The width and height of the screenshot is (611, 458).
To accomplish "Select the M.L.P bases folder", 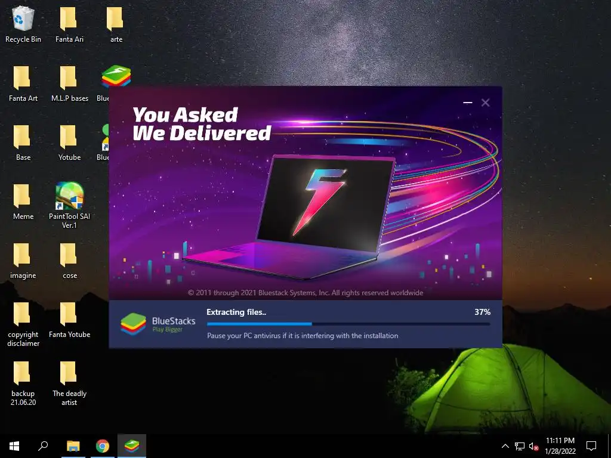I will click(69, 84).
